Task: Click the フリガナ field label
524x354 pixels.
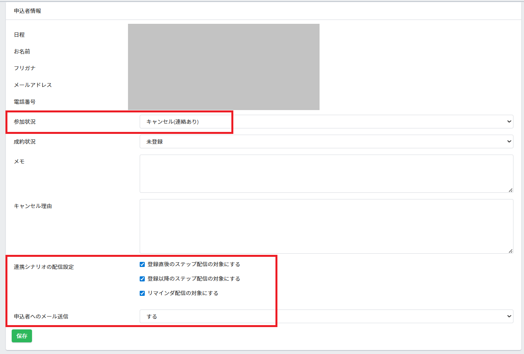Action: coord(25,68)
